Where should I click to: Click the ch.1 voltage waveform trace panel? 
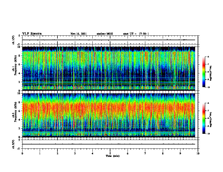tap(110, 40)
